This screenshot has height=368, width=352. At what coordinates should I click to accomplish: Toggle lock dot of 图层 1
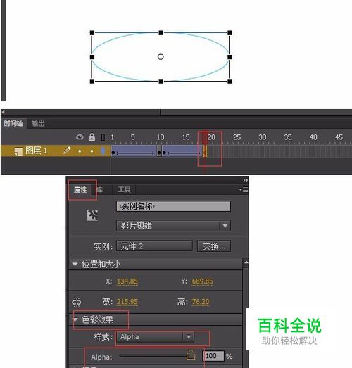[x=92, y=151]
